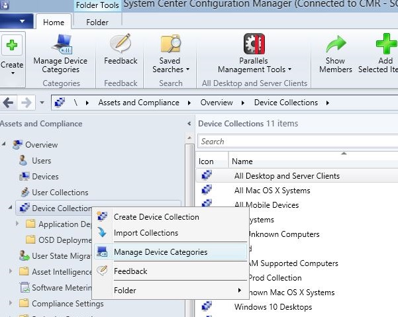Expand the Folder submenu arrow

point(239,291)
